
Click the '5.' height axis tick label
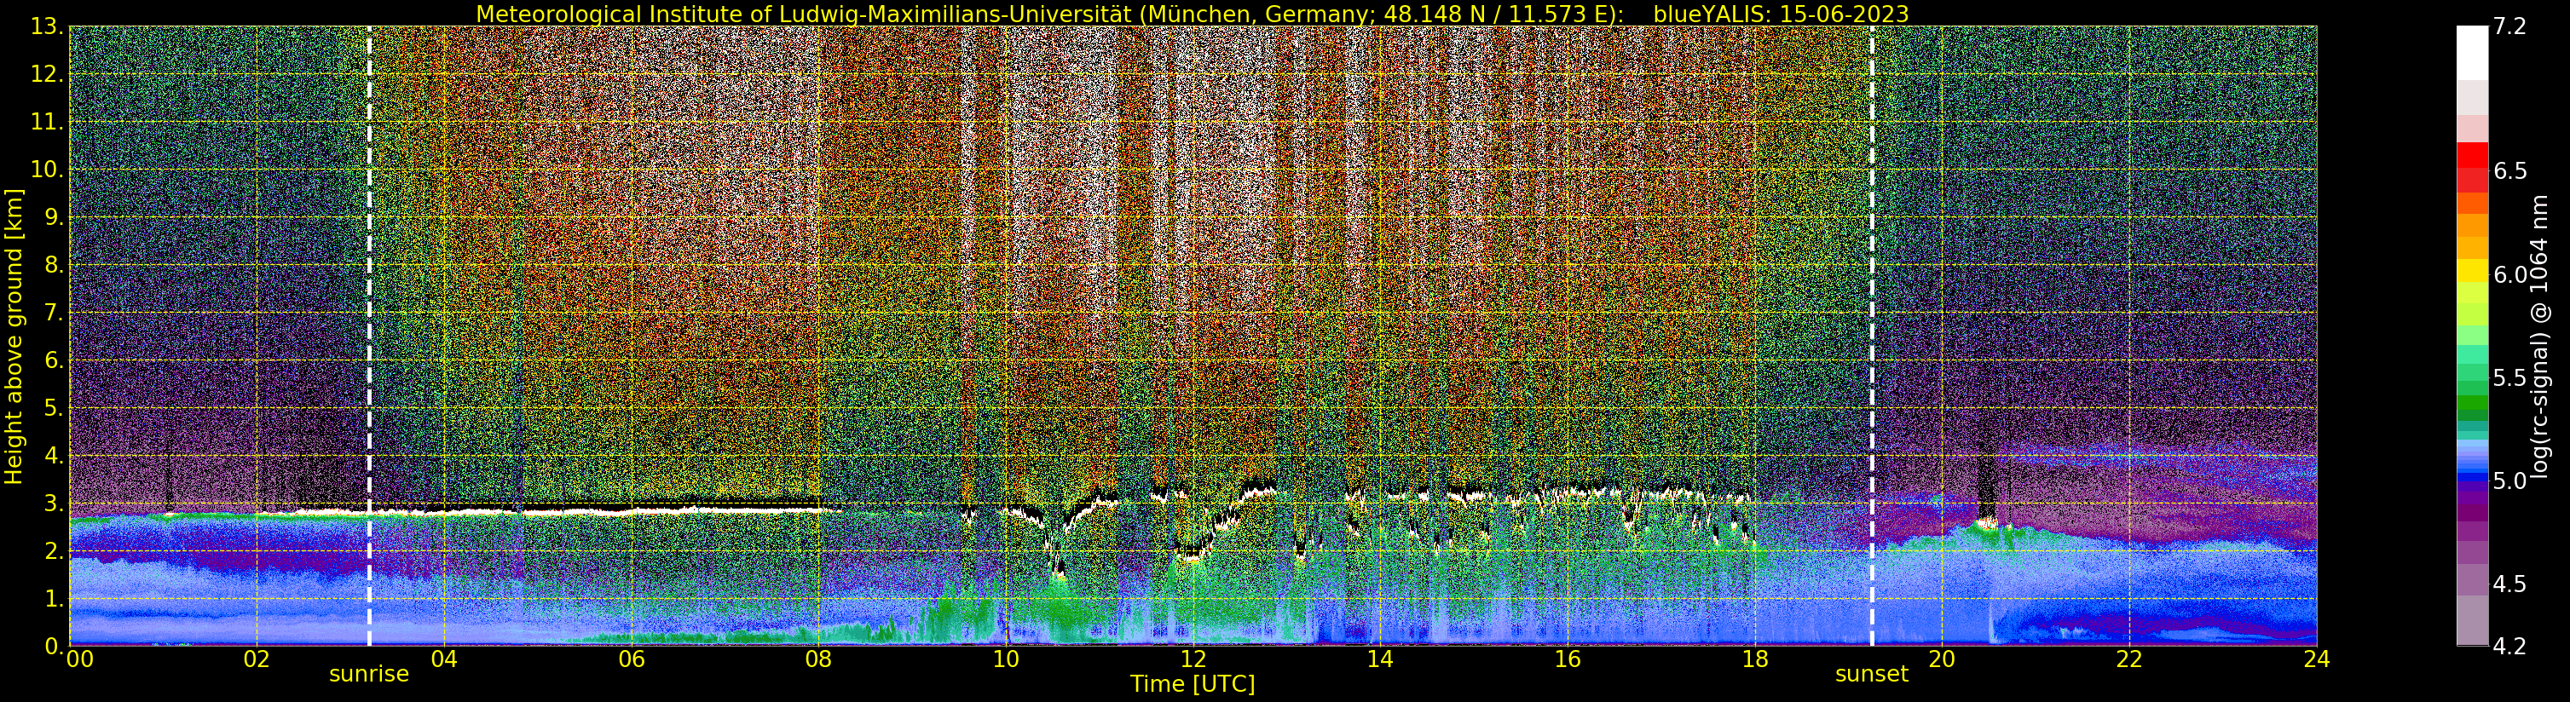[x=54, y=409]
